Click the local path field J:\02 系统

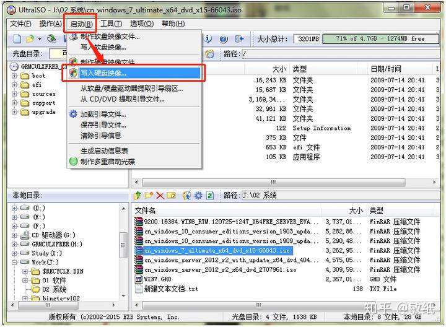(341, 195)
